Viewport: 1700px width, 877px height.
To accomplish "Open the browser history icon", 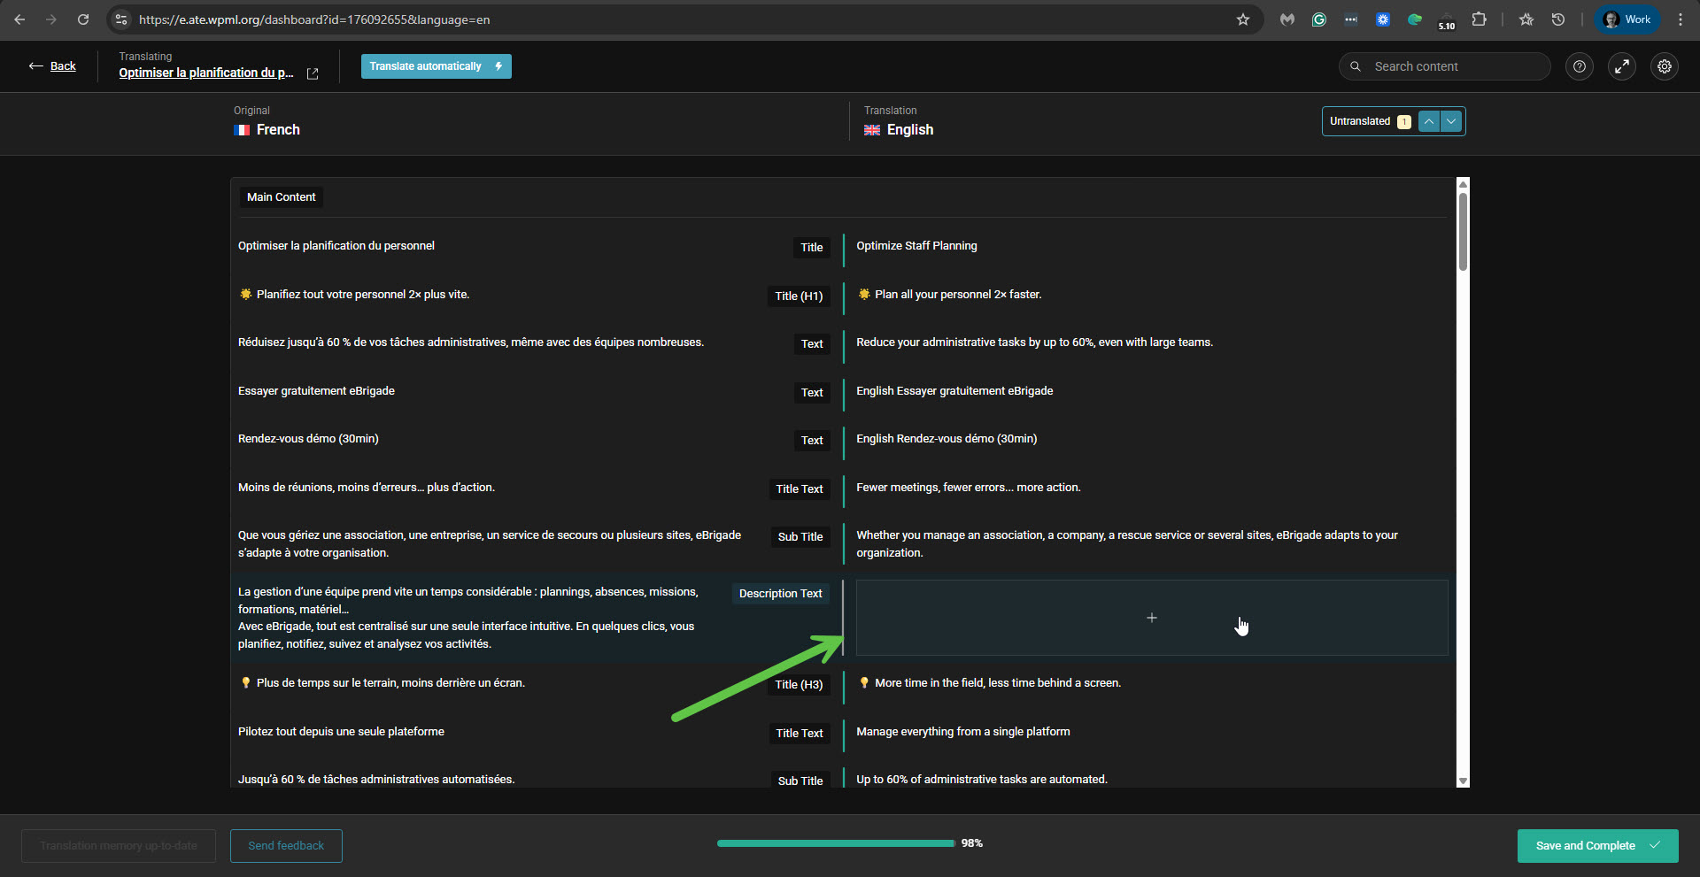I will tap(1558, 19).
